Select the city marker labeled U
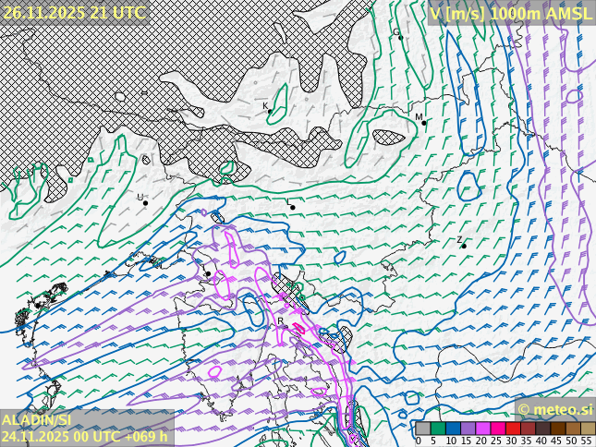This screenshot has width=596, height=447. (x=145, y=202)
